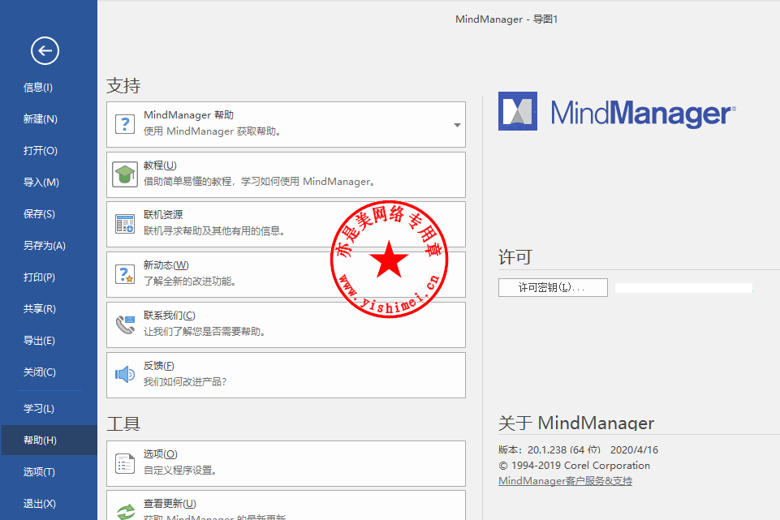Click the Options (选项) checklist icon
The height and width of the screenshot is (520, 780).
tap(124, 463)
